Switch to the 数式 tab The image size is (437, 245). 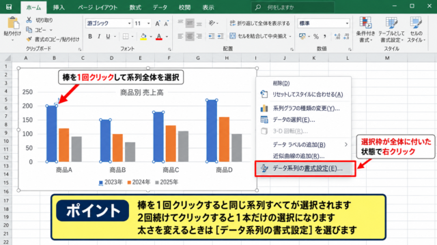tap(135, 7)
